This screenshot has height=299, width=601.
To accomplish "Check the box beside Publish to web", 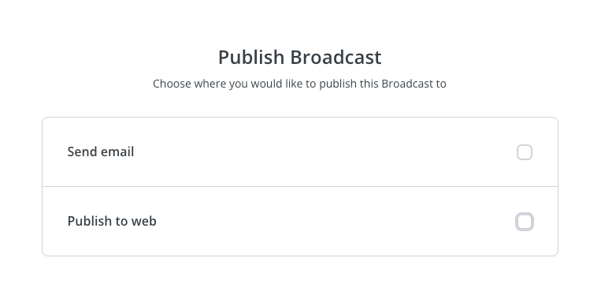I will tap(525, 222).
